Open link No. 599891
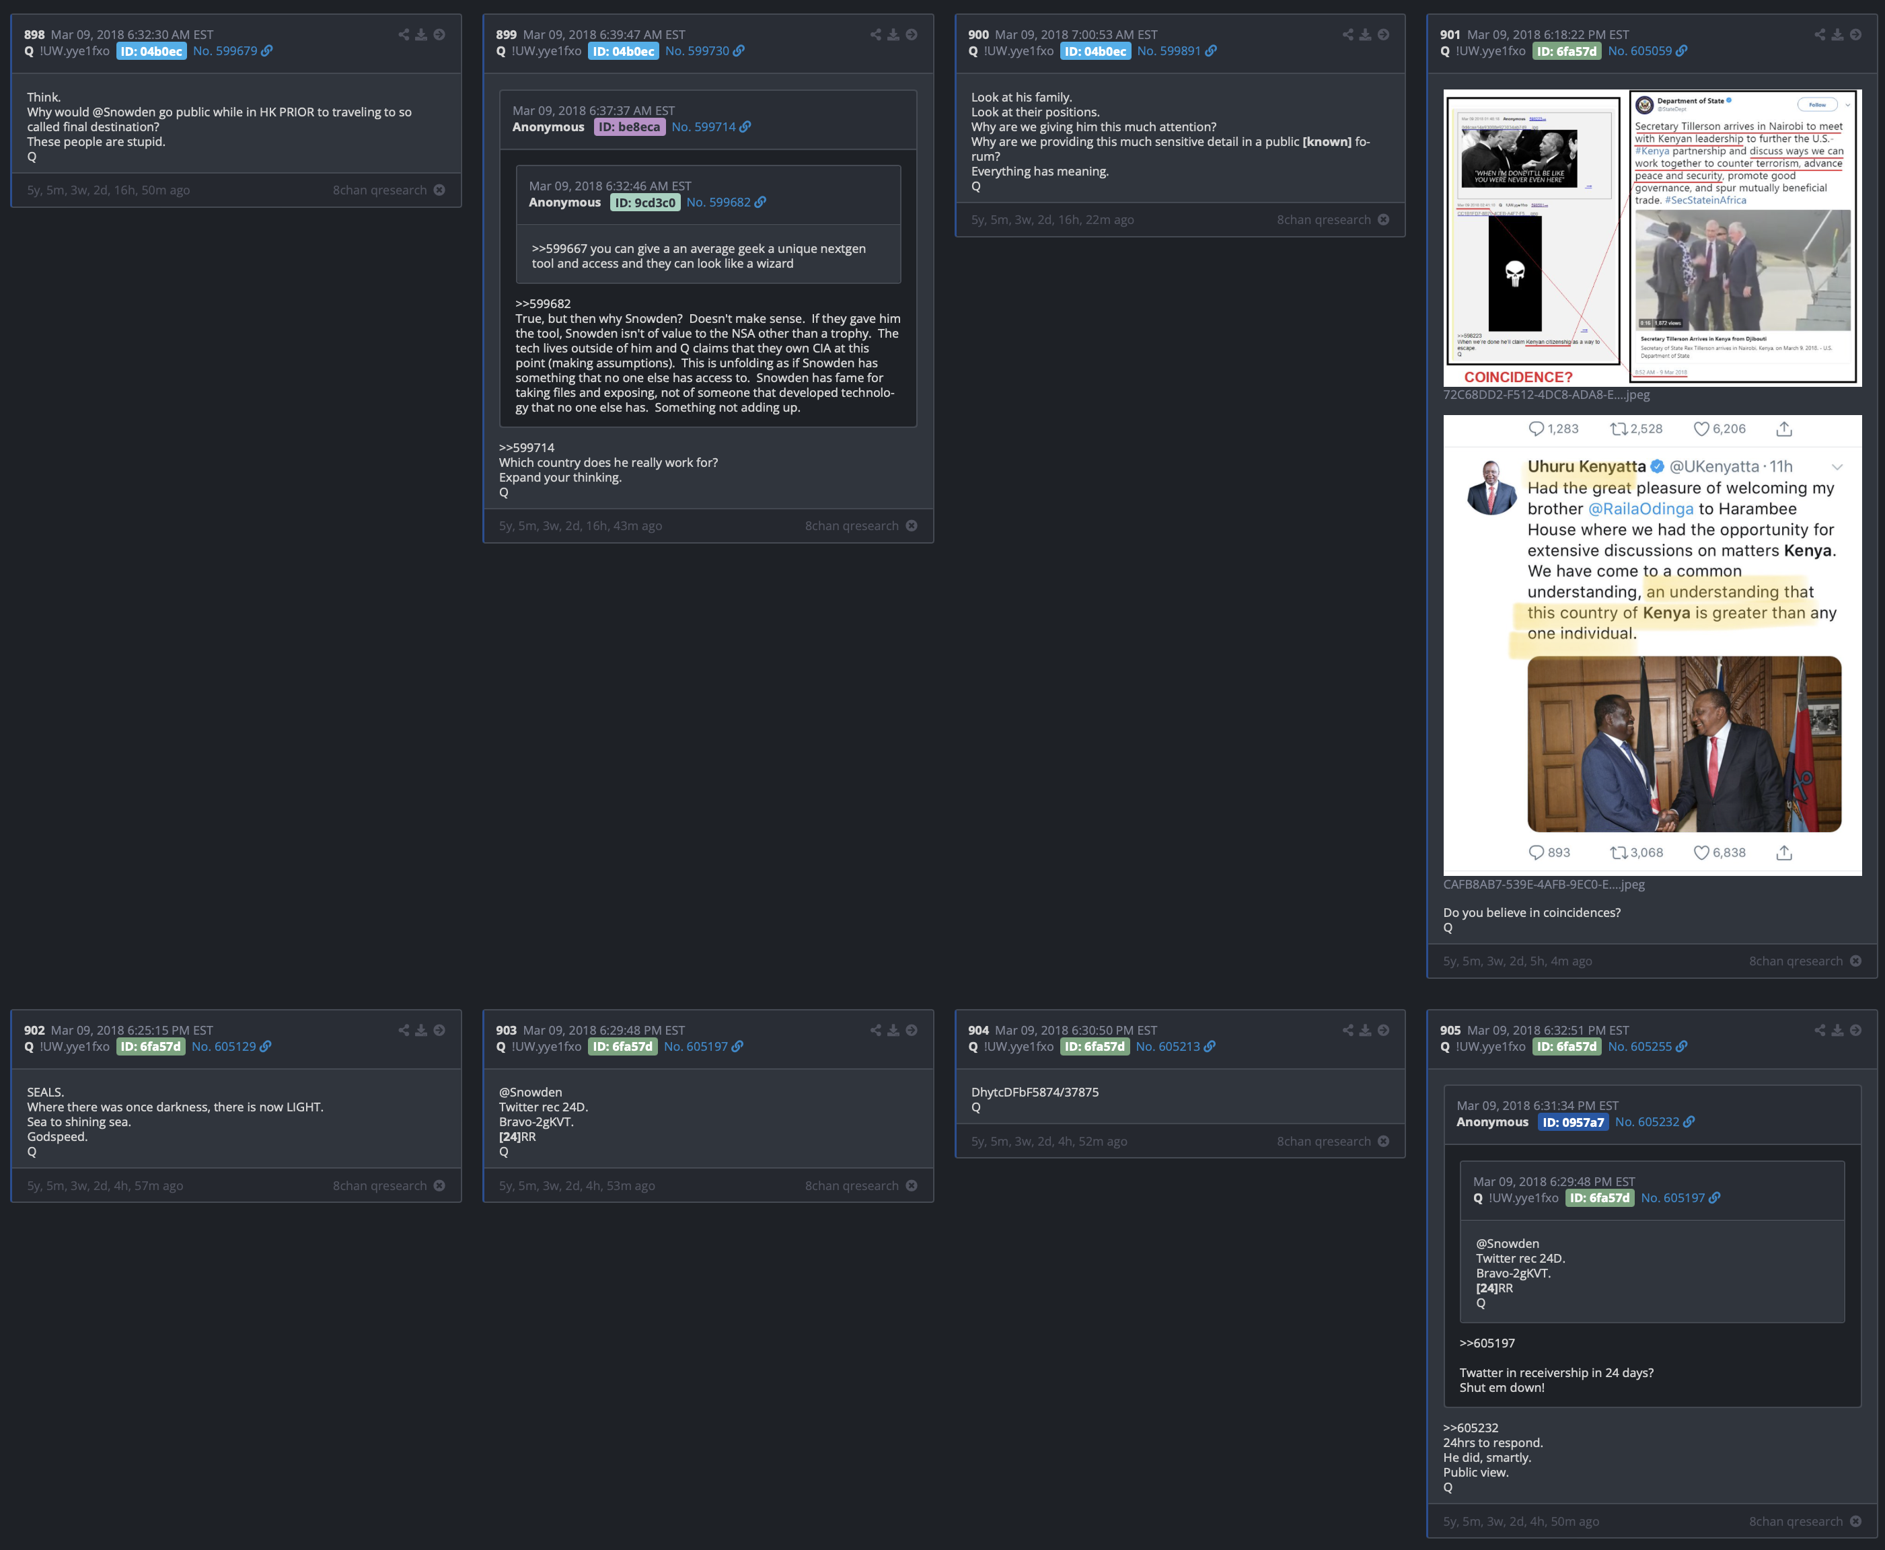The height and width of the screenshot is (1550, 1885). click(x=1177, y=51)
